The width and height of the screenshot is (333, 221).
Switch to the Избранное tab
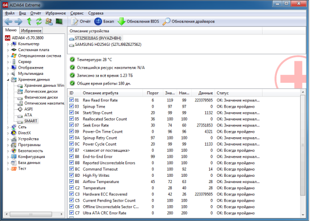31,31
